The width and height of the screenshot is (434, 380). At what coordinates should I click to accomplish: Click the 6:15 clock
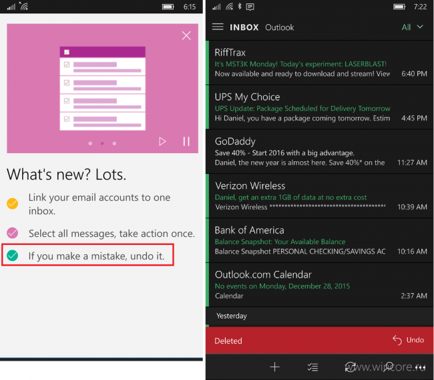tap(190, 7)
